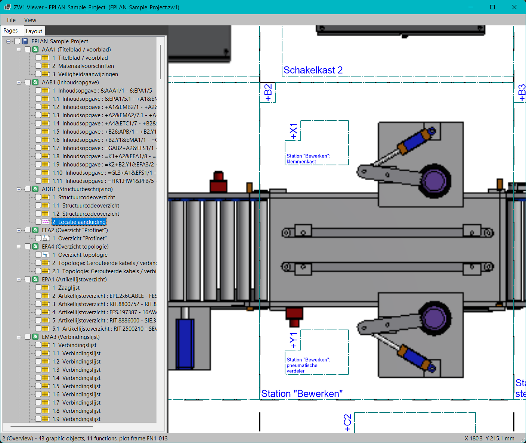
Task: Click the +B2 location label
Action: [268, 93]
